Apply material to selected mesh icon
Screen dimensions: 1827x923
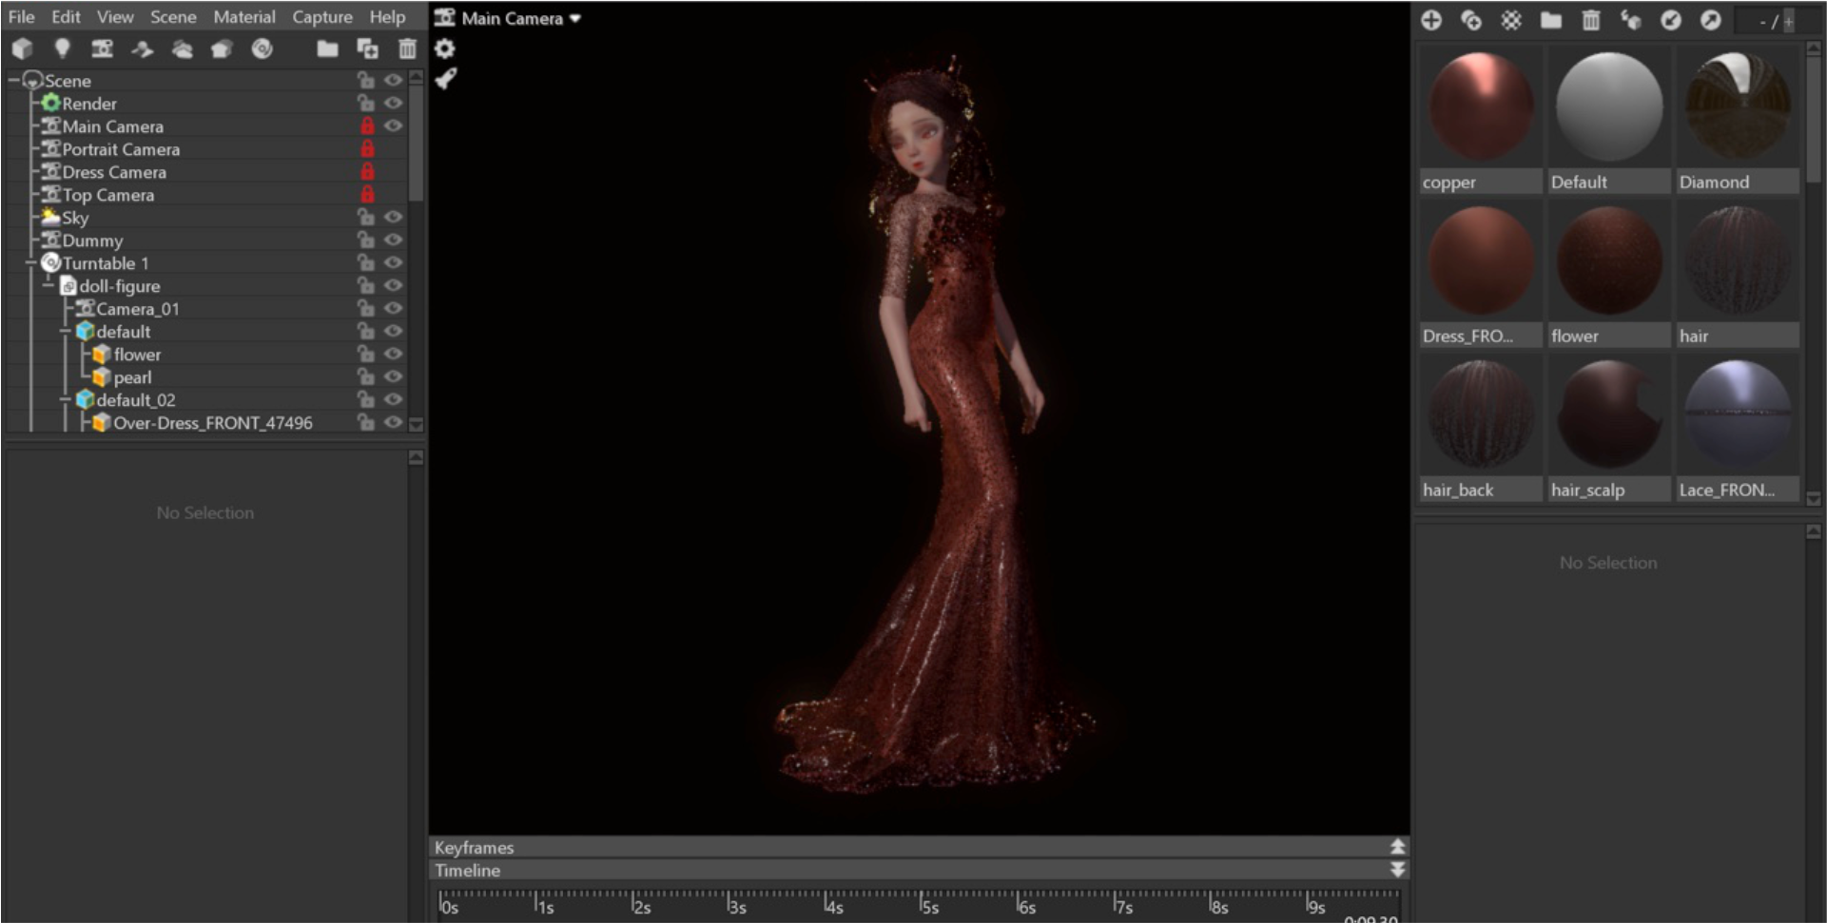pyautogui.click(x=1631, y=20)
